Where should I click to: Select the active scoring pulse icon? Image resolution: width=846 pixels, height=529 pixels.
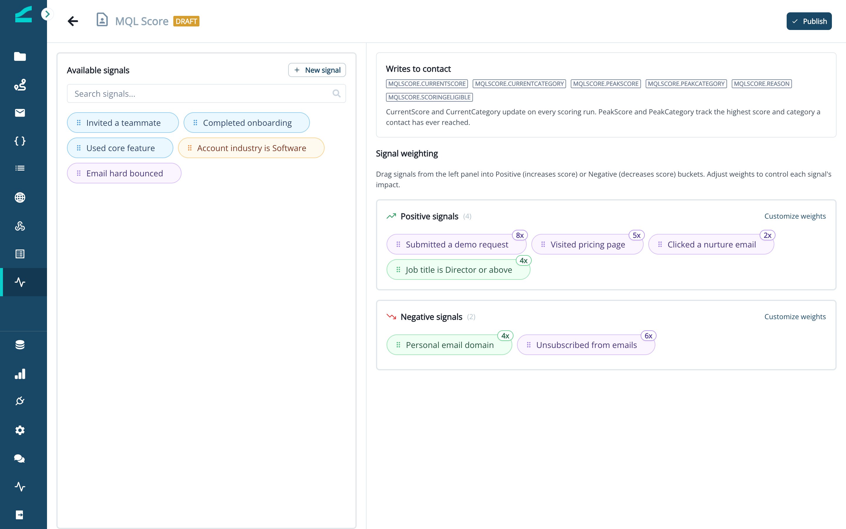coord(20,282)
